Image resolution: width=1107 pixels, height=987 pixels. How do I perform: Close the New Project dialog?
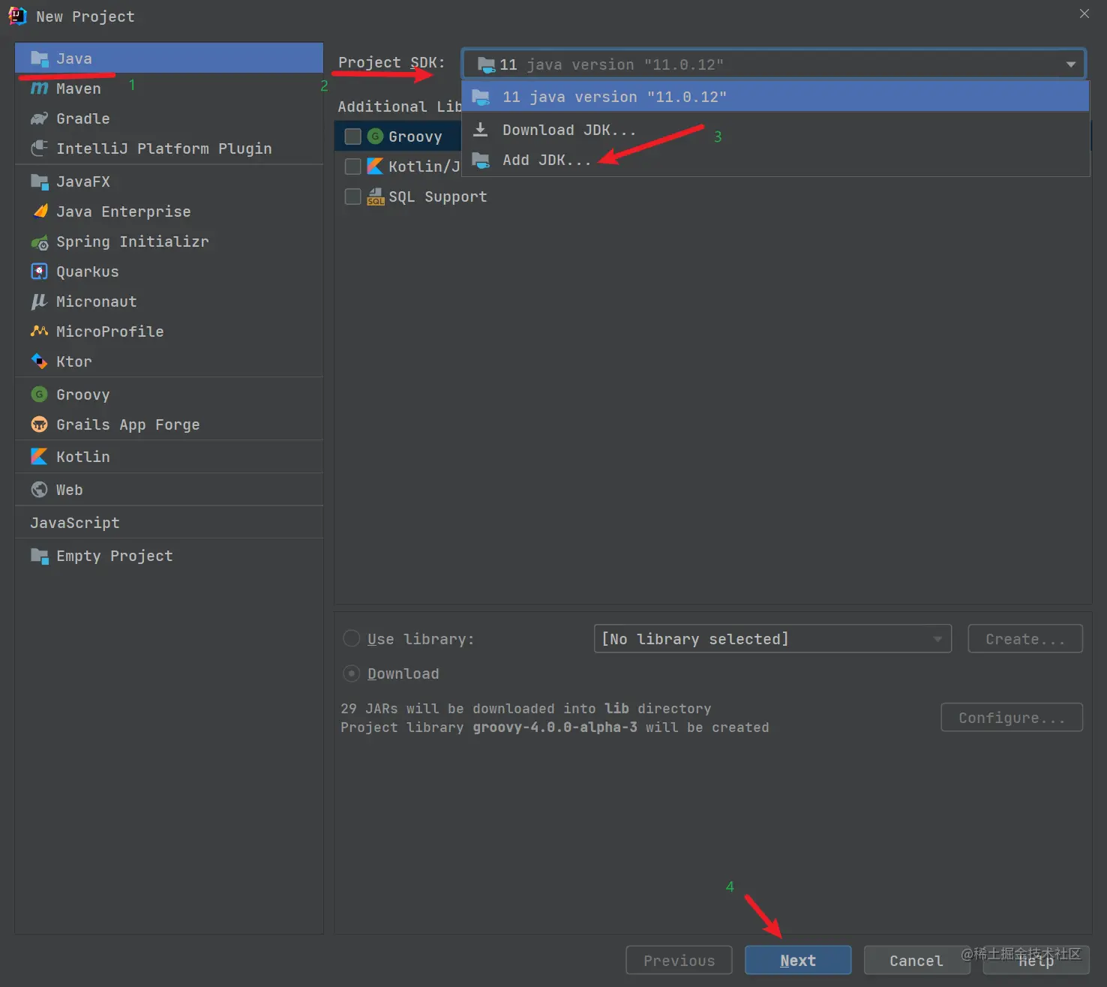pos(1084,13)
